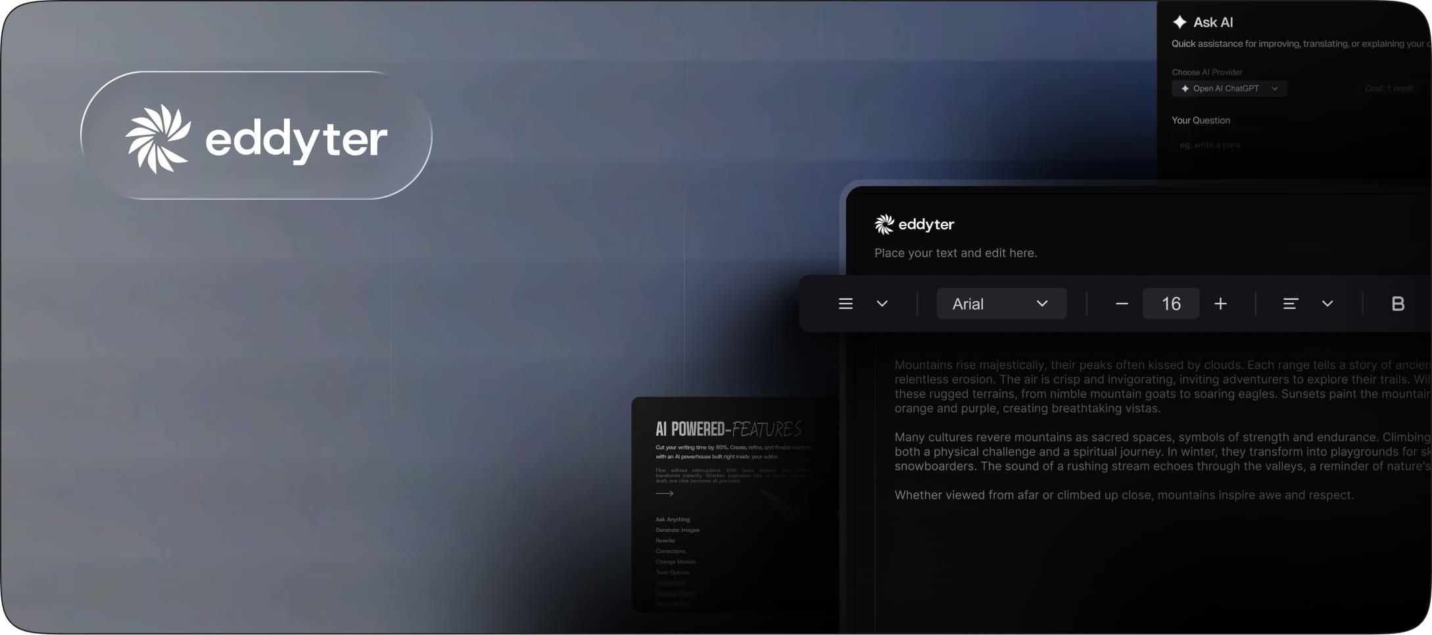Select Corrections in the features list
Image resolution: width=1432 pixels, height=635 pixels.
[x=670, y=551]
